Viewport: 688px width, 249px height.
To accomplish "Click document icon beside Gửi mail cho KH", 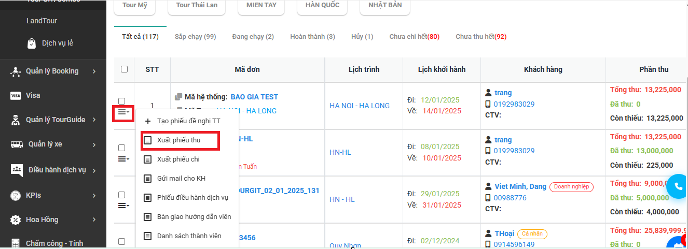I will tap(148, 179).
